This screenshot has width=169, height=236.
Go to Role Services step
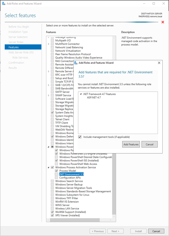20,57
